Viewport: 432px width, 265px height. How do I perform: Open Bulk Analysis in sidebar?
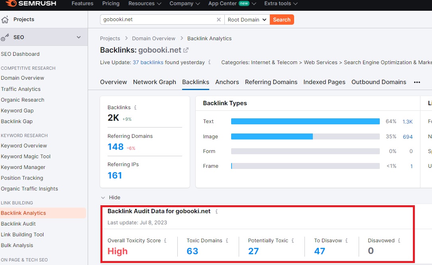(17, 245)
